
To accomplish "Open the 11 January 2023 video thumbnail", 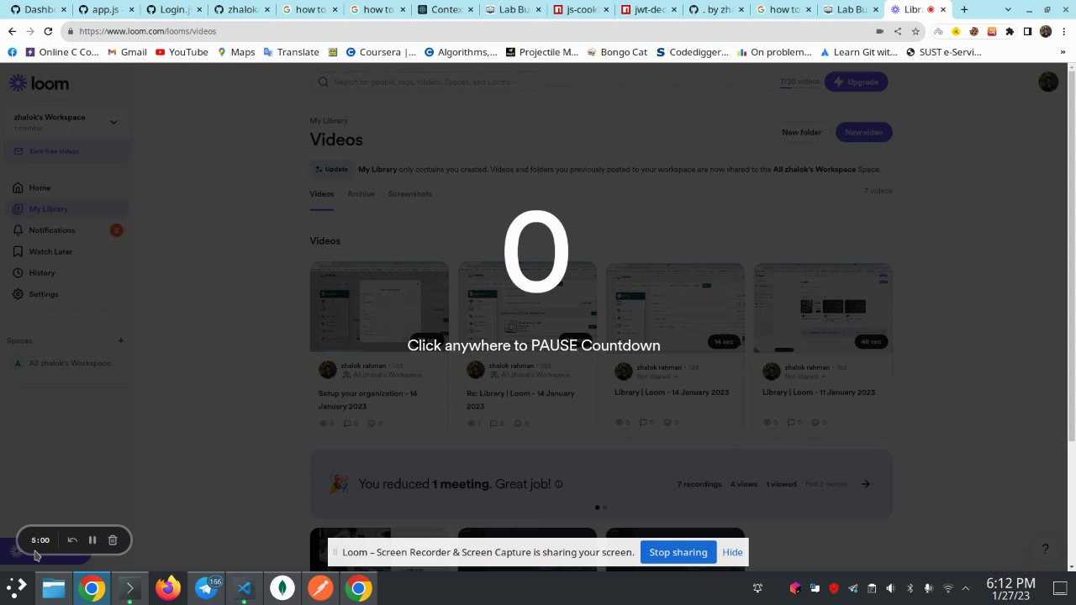I will click(x=823, y=308).
